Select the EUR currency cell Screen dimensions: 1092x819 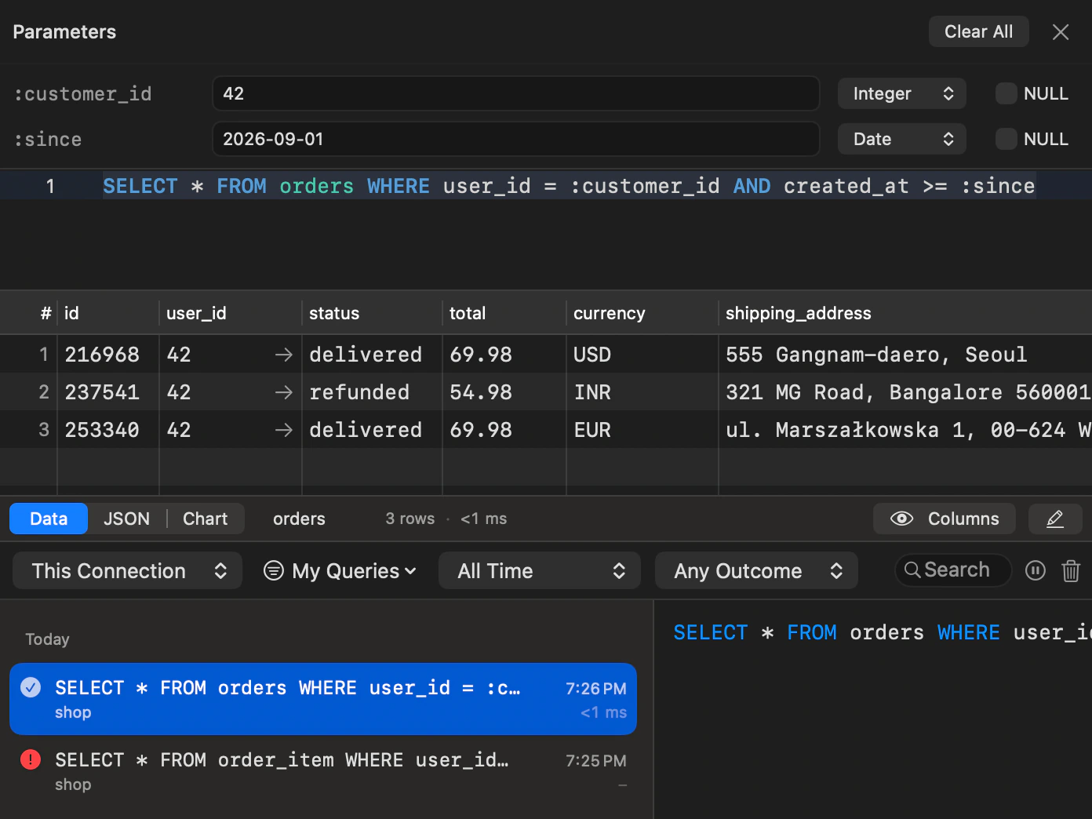tap(642, 430)
